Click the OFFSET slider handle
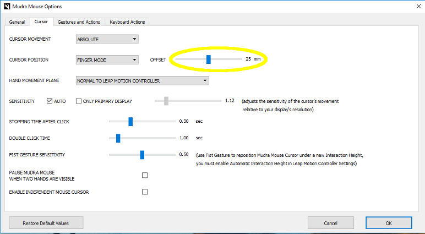 (209, 59)
